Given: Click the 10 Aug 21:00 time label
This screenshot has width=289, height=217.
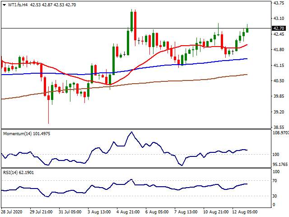Looking at the screenshot, I should point(216,212).
